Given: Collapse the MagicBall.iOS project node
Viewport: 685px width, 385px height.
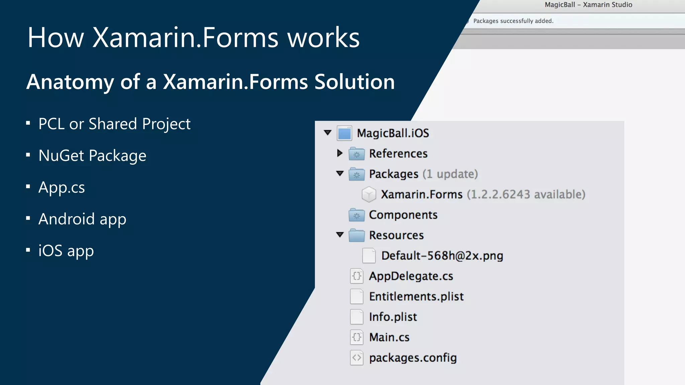Looking at the screenshot, I should coord(328,133).
